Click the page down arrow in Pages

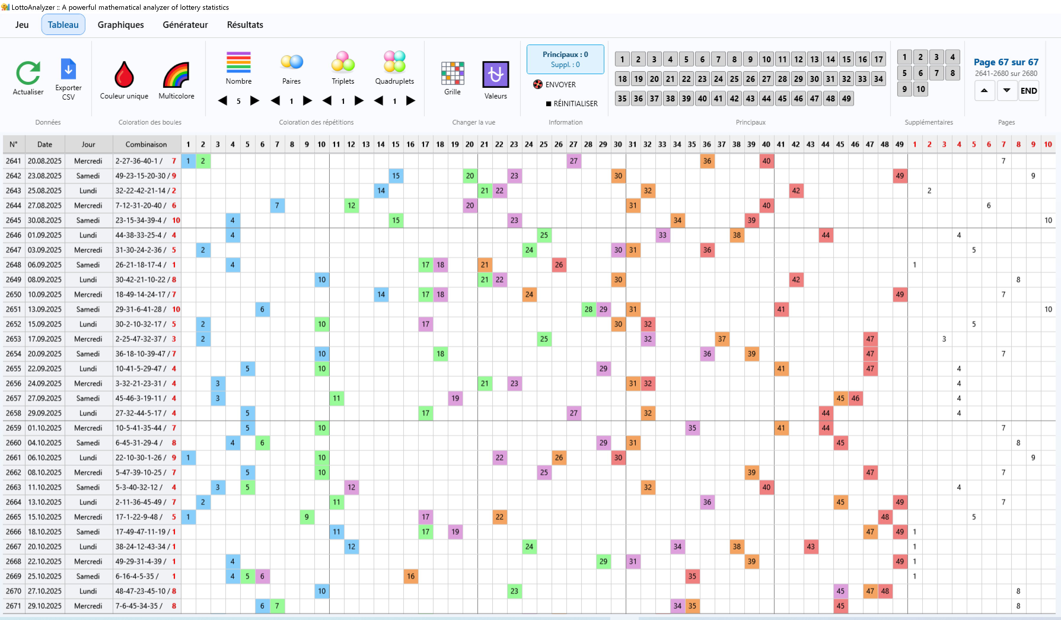[x=1007, y=90]
